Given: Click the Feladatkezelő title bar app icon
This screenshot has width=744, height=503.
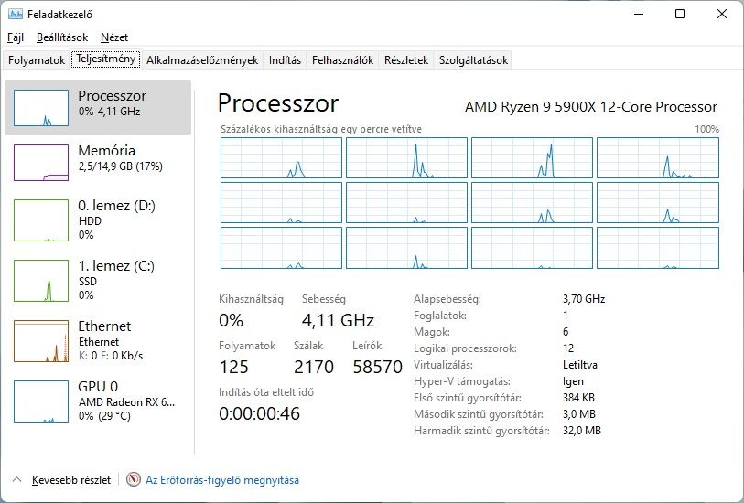Looking at the screenshot, I should click(x=16, y=15).
